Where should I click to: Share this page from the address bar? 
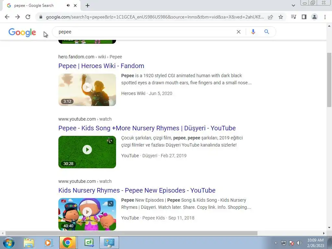270,17
